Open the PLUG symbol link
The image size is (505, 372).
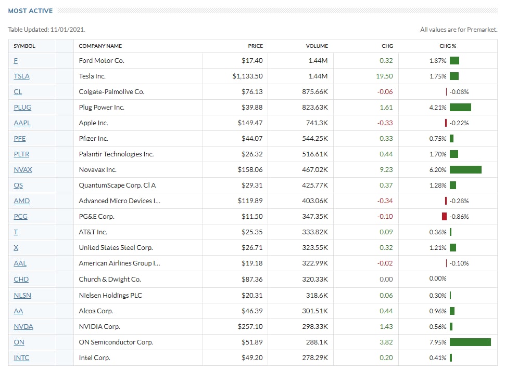[22, 108]
